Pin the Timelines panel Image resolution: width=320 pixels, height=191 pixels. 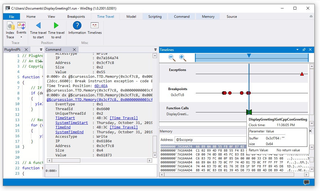click(304, 50)
